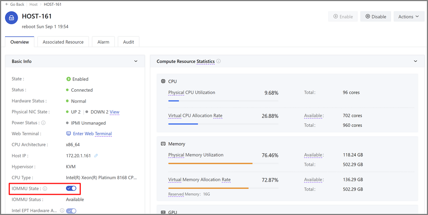Image resolution: width=428 pixels, height=215 pixels.
Task: Collapse the Compute Resource Statistics panel
Action: [416, 61]
